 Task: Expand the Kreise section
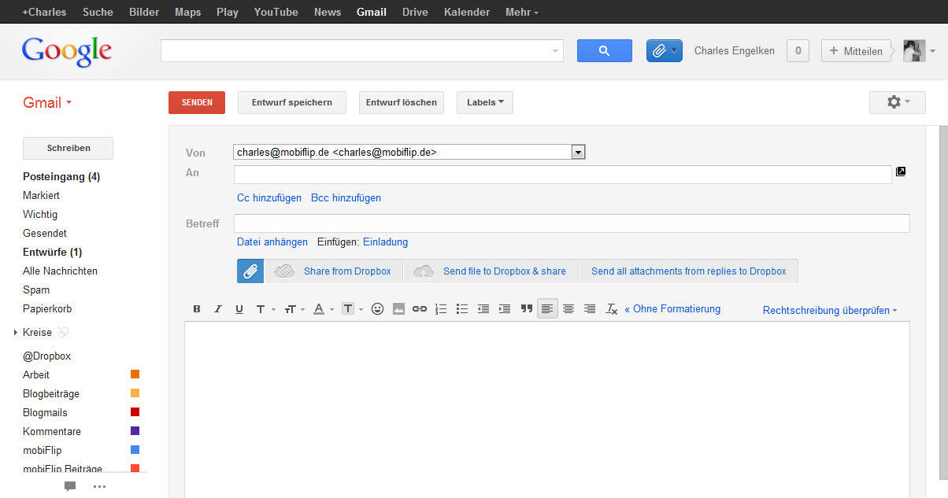(16, 333)
